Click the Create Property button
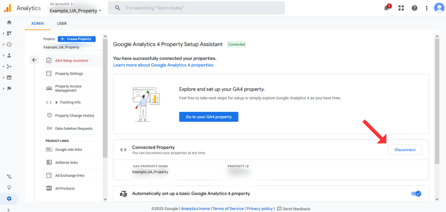Image resolution: width=446 pixels, height=212 pixels. (x=76, y=39)
